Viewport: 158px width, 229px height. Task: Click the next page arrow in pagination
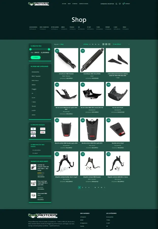tap(104, 188)
